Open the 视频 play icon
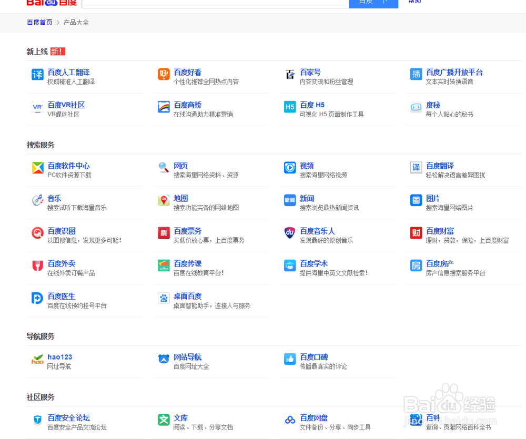 (x=290, y=168)
